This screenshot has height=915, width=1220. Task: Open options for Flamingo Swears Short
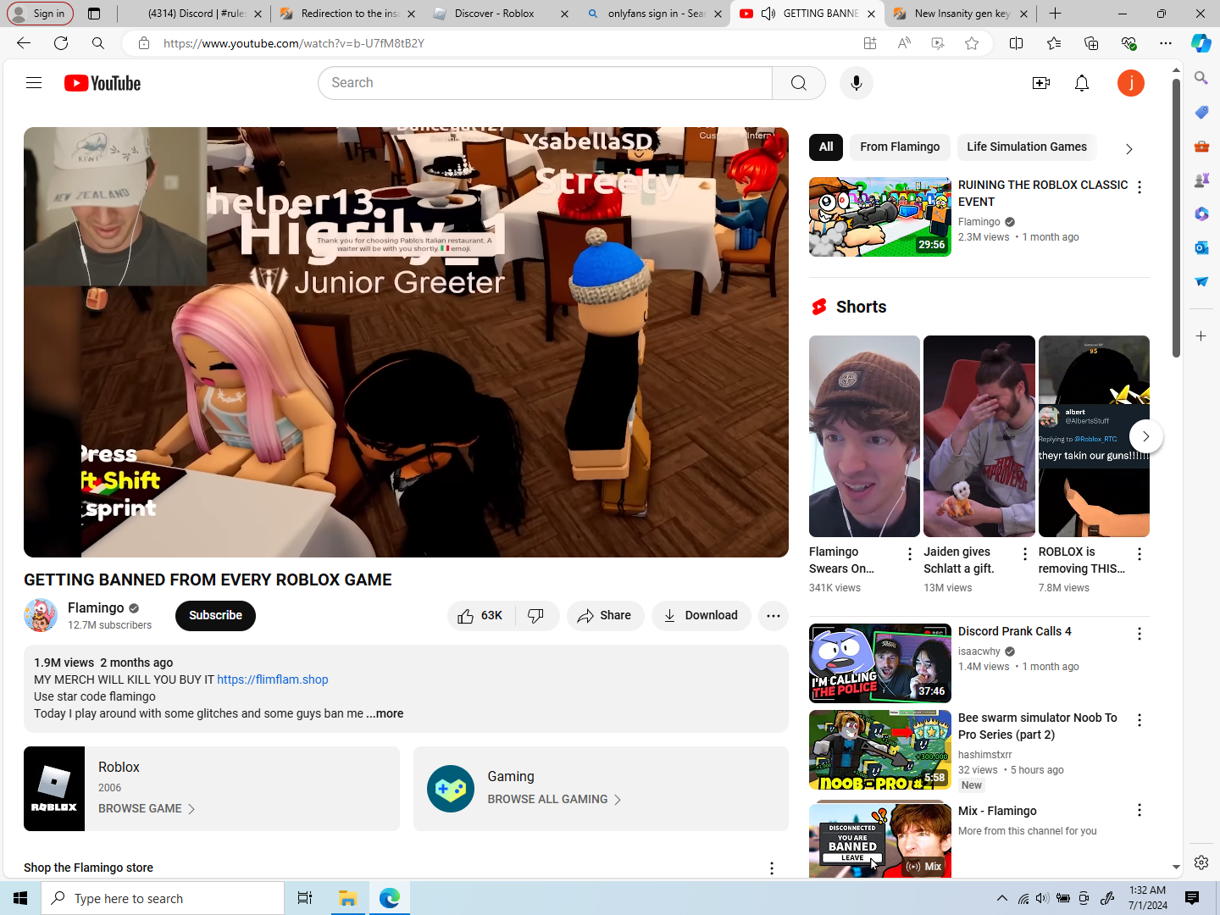[910, 554]
